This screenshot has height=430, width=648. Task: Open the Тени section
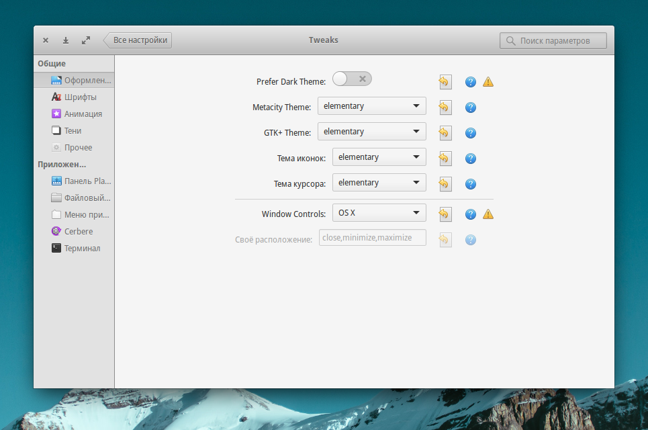(74, 130)
